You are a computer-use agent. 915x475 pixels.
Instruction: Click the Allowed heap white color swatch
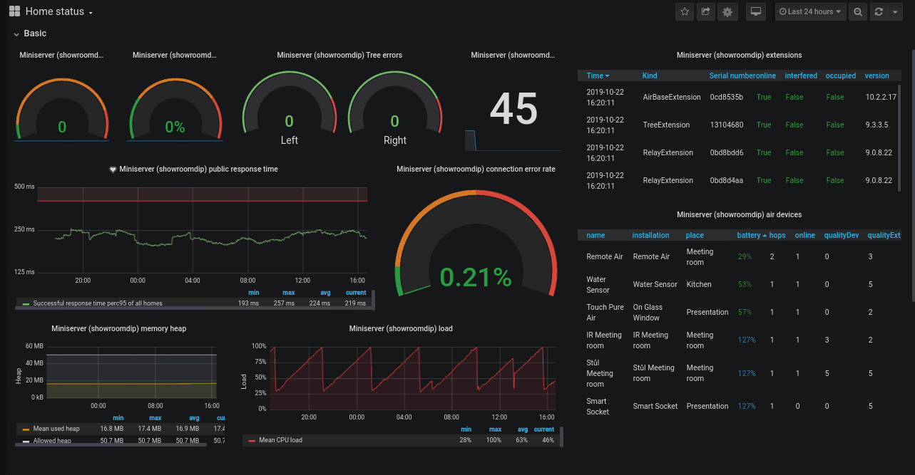point(26,441)
